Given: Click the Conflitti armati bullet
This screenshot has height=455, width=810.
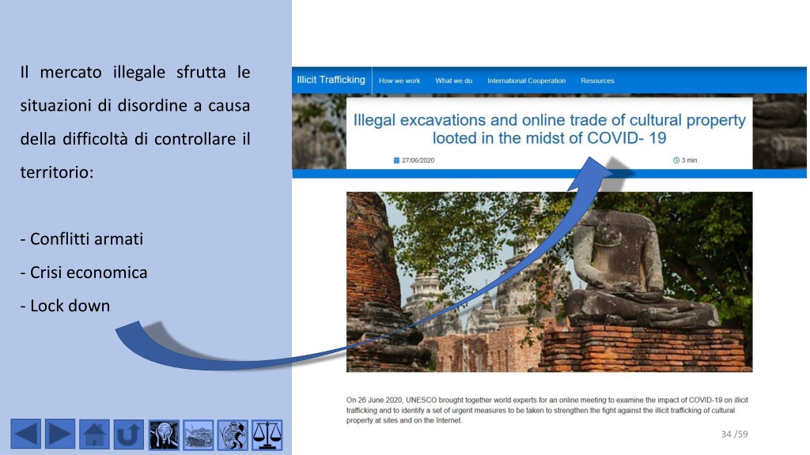Looking at the screenshot, I should point(81,239).
